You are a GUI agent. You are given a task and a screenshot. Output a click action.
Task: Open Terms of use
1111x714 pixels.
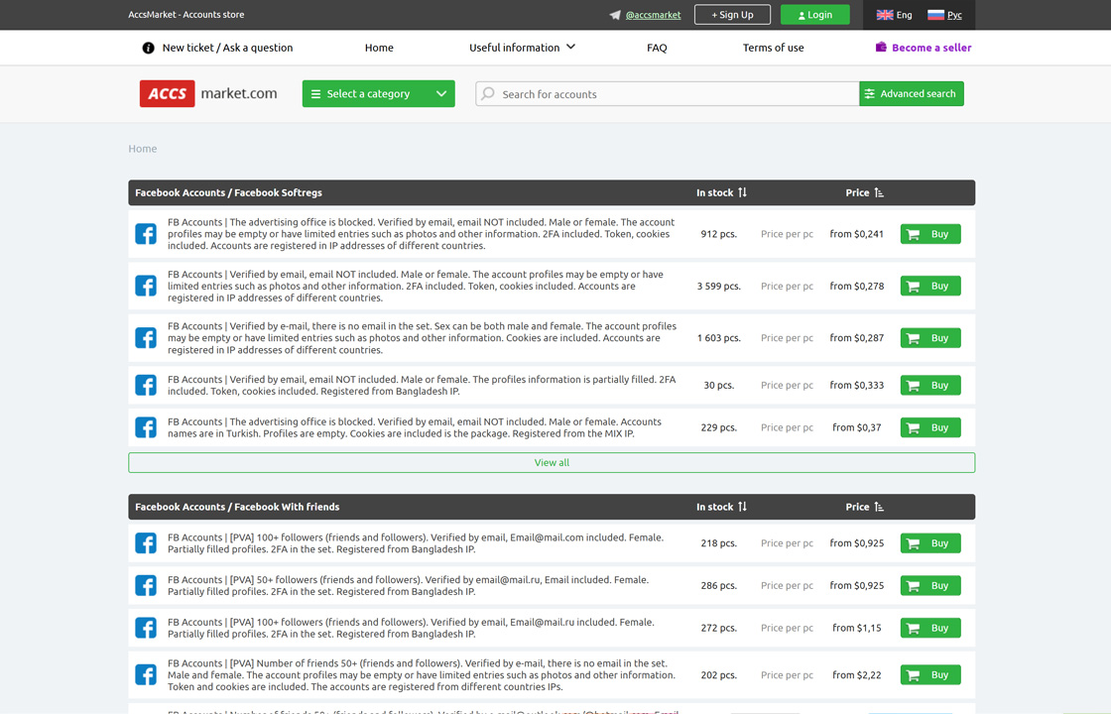773,48
